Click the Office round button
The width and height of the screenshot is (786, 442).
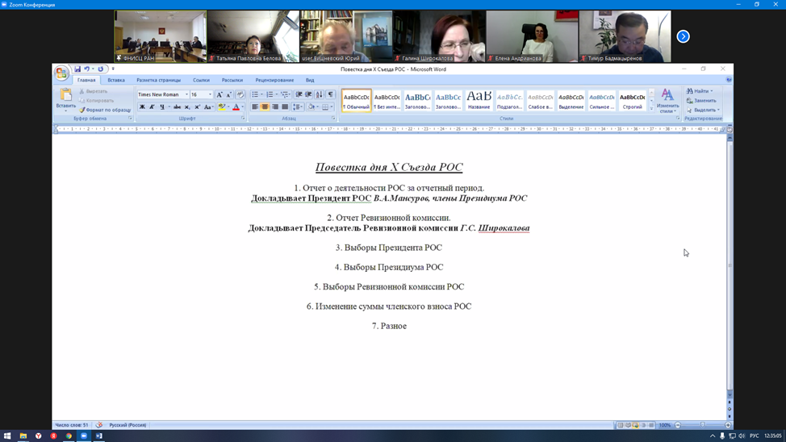coord(61,73)
